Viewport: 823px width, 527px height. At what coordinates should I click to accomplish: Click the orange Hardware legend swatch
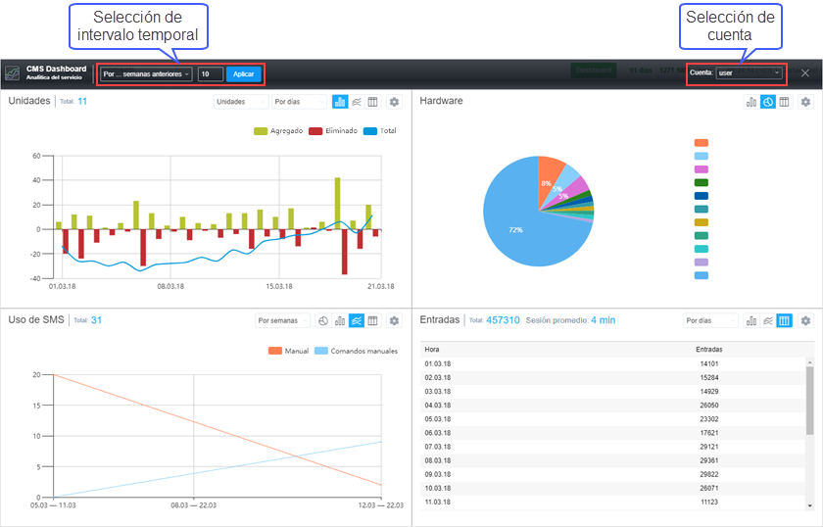click(x=702, y=143)
